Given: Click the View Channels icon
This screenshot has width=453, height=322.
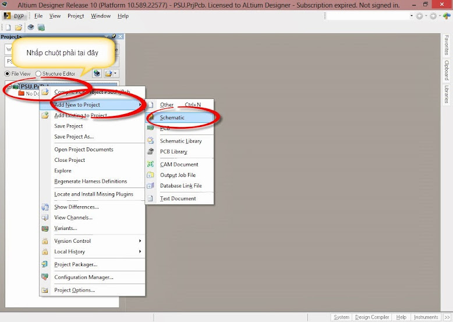Looking at the screenshot, I should click(45, 217).
